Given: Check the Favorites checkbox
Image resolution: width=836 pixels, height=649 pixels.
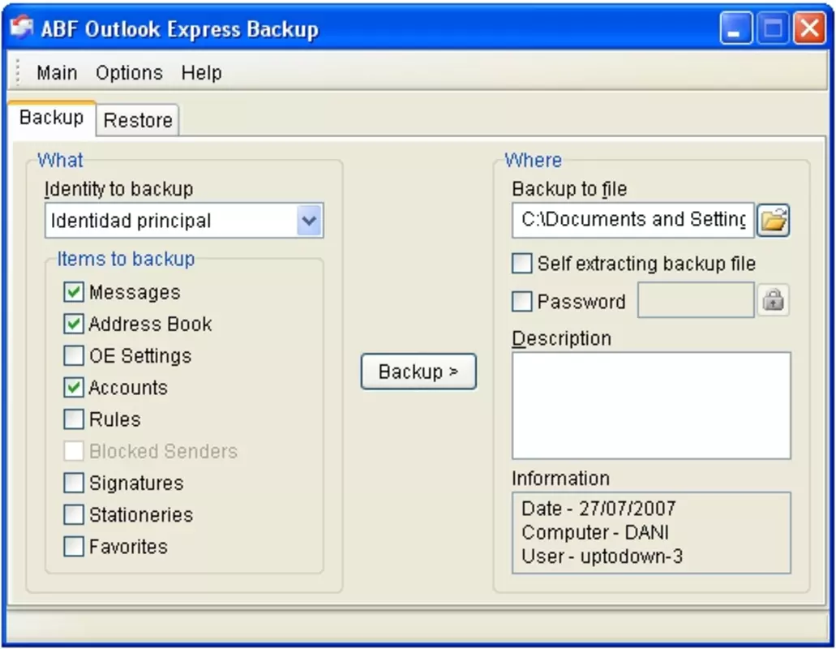Looking at the screenshot, I should (x=74, y=547).
